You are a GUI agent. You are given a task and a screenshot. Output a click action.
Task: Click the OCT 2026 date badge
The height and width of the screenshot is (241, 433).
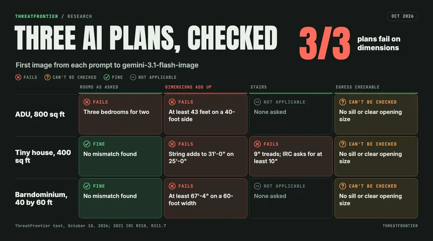point(402,16)
